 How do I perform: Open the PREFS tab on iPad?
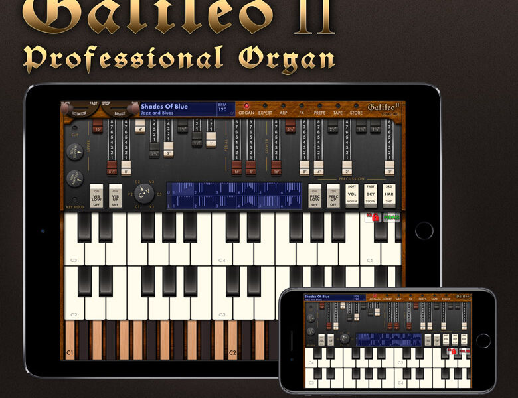pyautogui.click(x=319, y=109)
